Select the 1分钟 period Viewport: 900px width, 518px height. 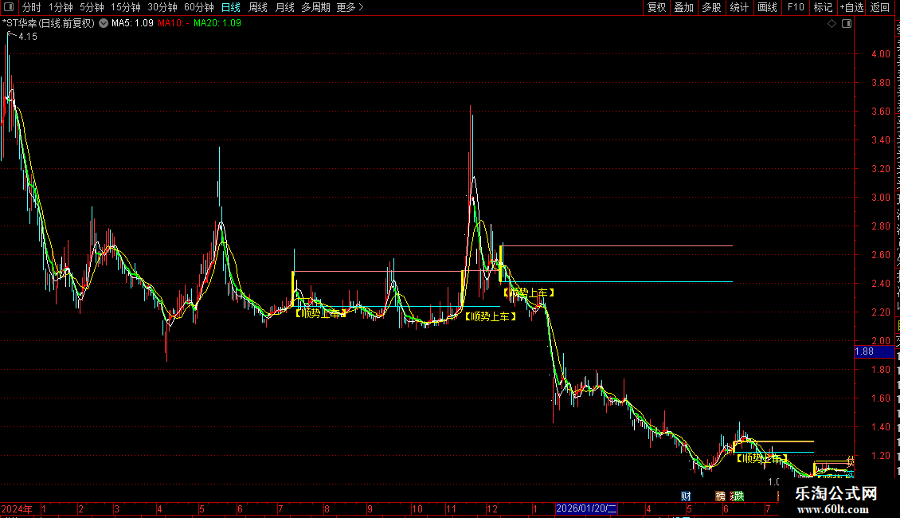61,7
